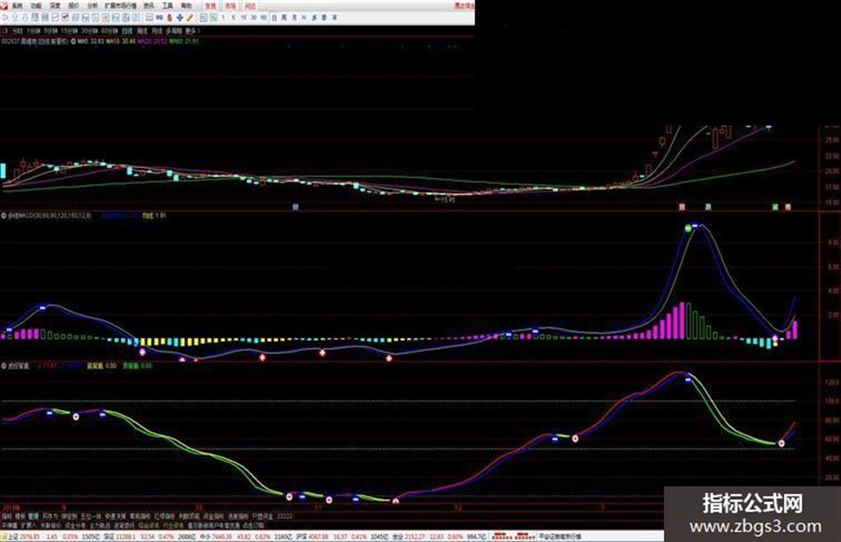
Task: Click toolbar button '30' period
Action: pyautogui.click(x=254, y=18)
